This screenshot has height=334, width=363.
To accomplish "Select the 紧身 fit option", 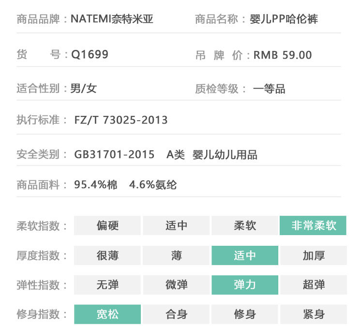I will coord(314,314).
